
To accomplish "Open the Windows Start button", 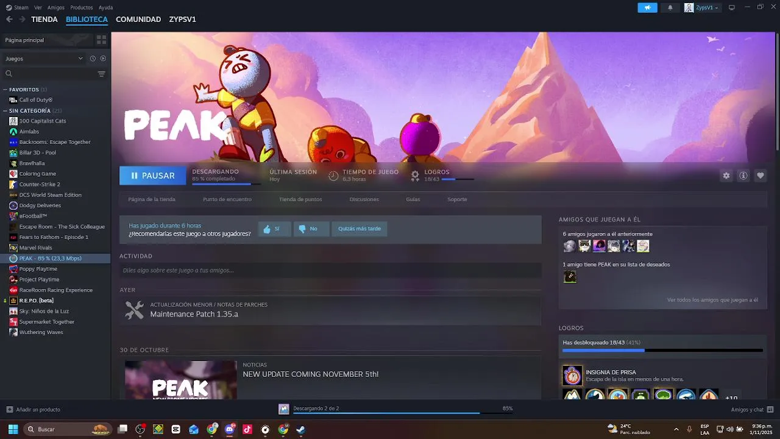I will 13,429.
